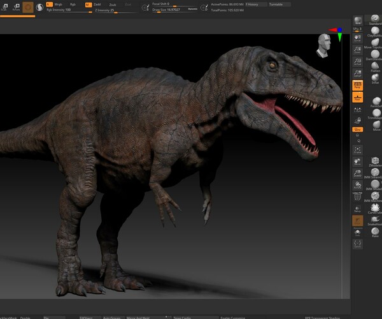
Task: Click the Rotate view icon in right shelf
Action: (x=357, y=185)
